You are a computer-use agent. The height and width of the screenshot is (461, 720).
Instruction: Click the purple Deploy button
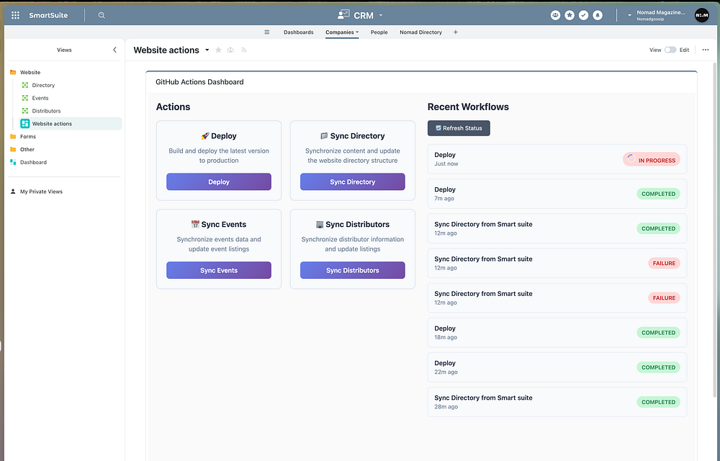tap(219, 182)
